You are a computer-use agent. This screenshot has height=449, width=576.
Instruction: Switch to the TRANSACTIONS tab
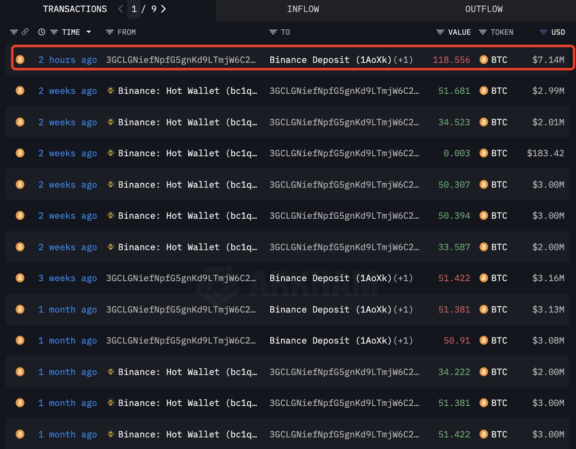pyautogui.click(x=75, y=9)
